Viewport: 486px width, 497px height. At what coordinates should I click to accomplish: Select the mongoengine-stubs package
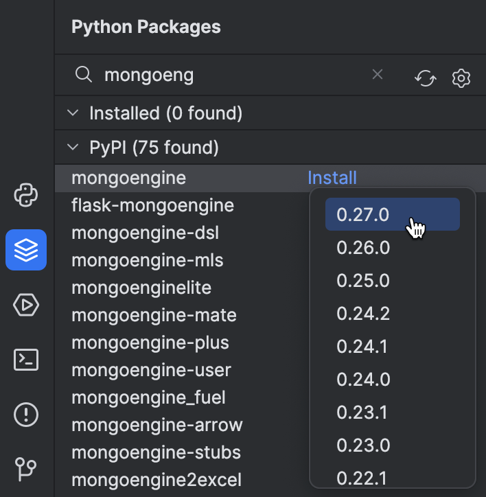[156, 452]
